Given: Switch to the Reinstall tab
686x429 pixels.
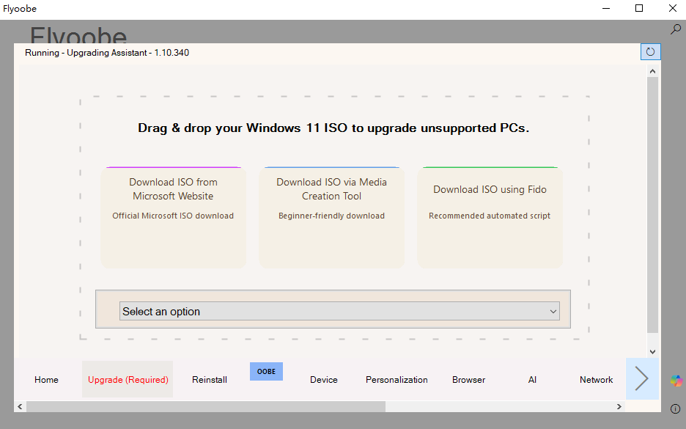Looking at the screenshot, I should click(x=209, y=380).
